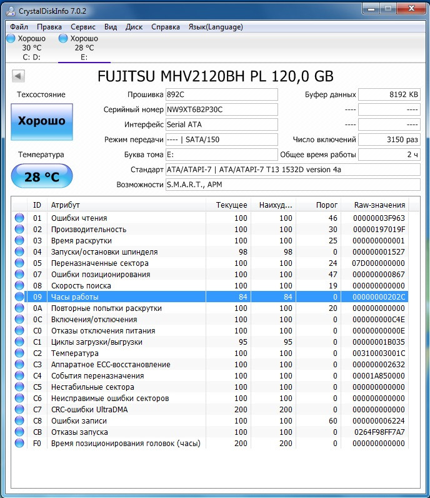
Task: Click status orb for Ошибки чтения
Action: pyautogui.click(x=19, y=218)
